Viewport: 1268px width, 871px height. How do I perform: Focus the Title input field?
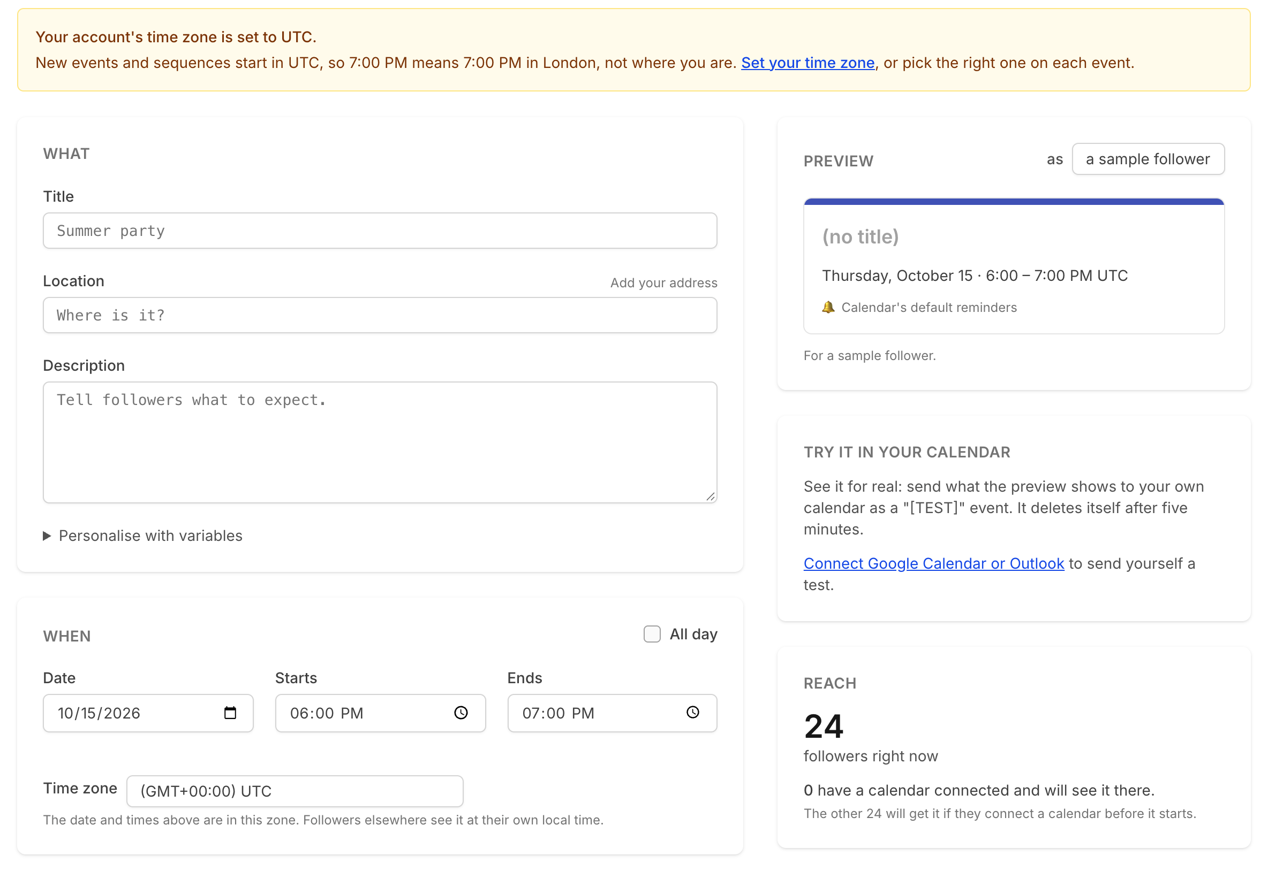tap(380, 231)
